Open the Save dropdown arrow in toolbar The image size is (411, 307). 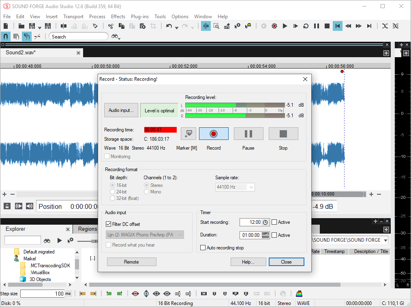(40, 28)
